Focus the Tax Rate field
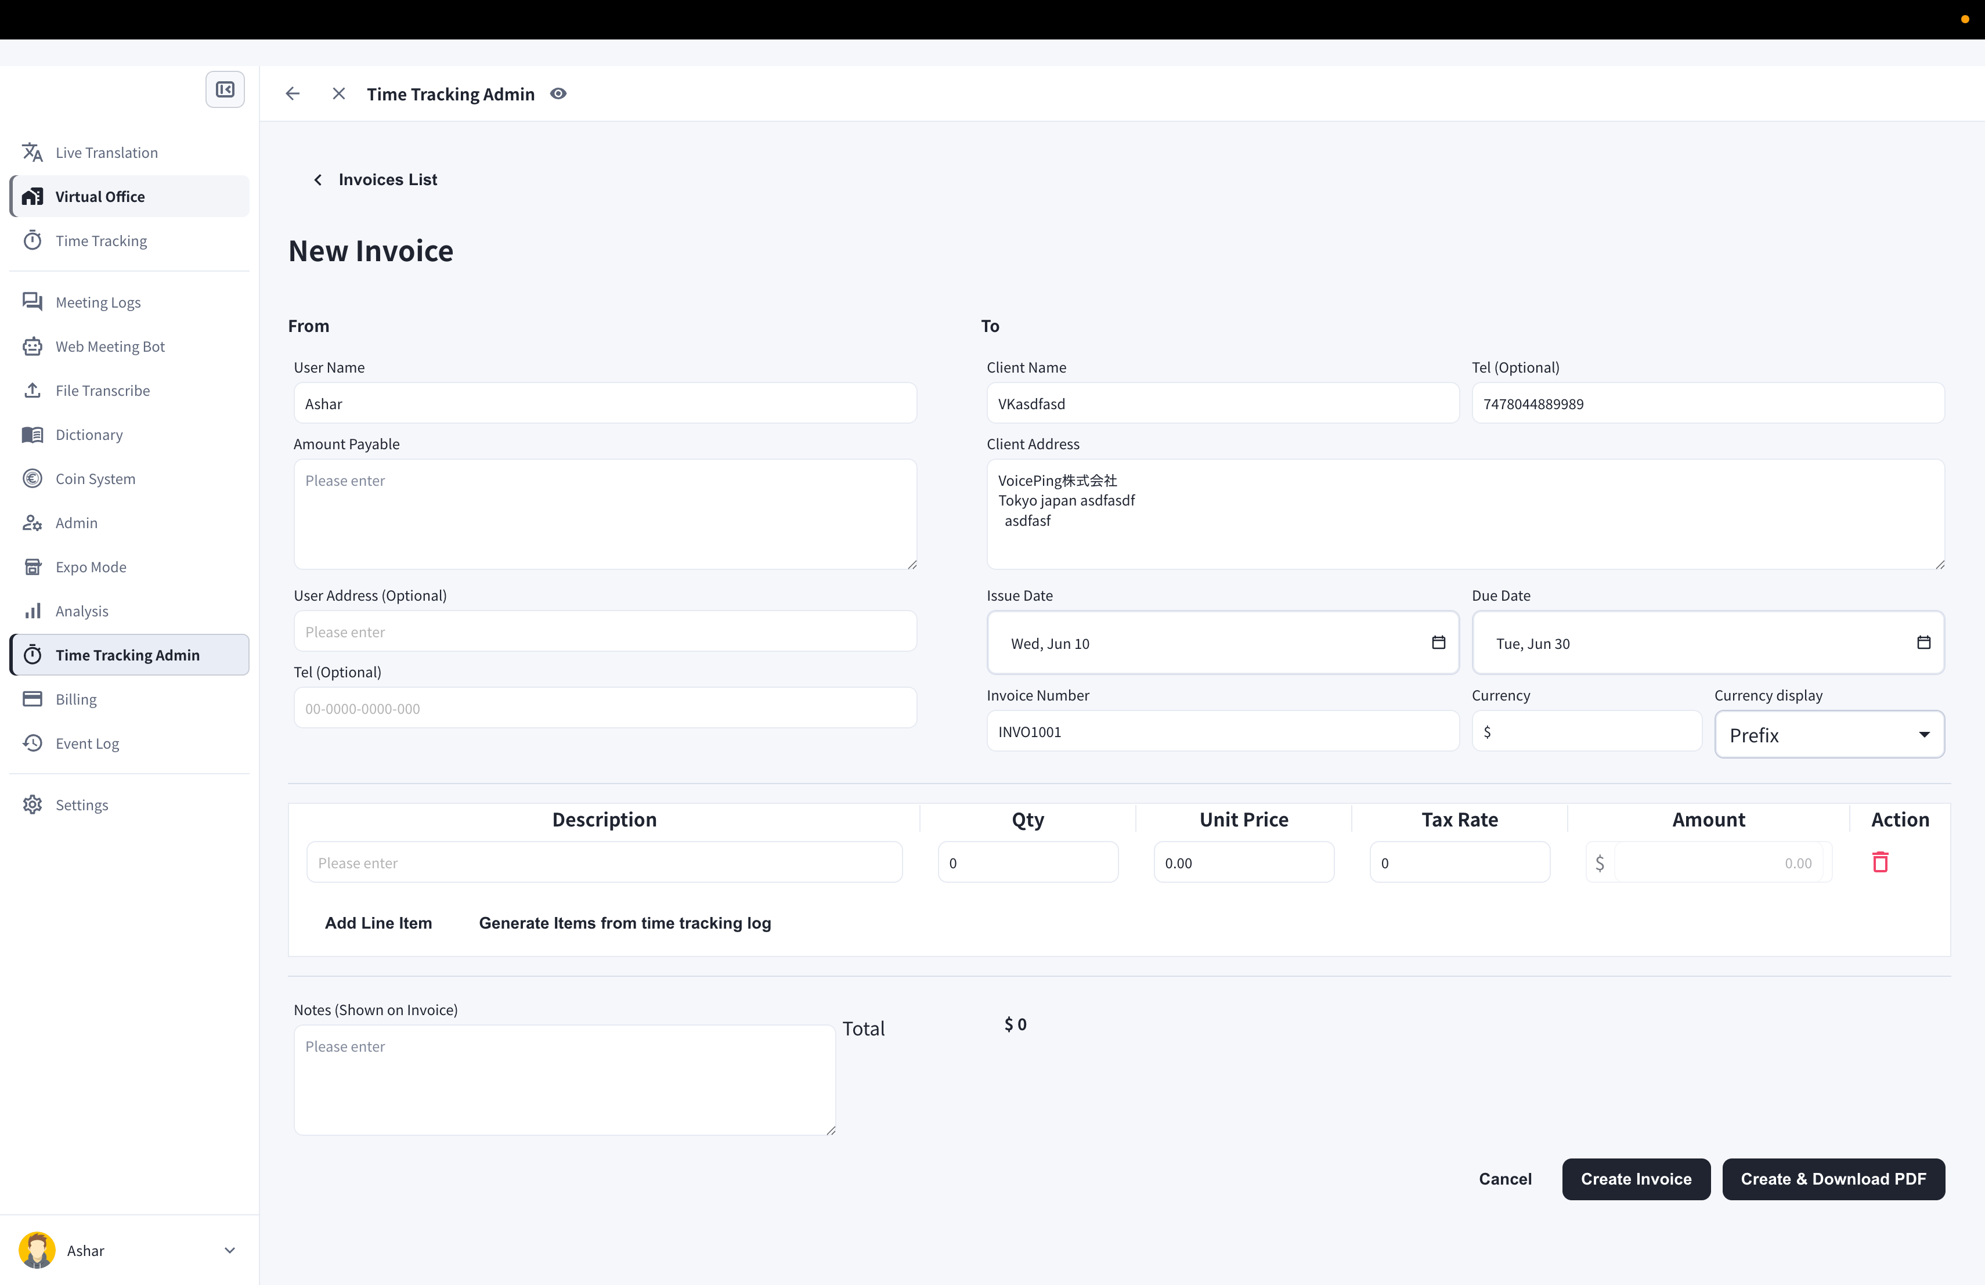1985x1285 pixels. (x=1460, y=863)
